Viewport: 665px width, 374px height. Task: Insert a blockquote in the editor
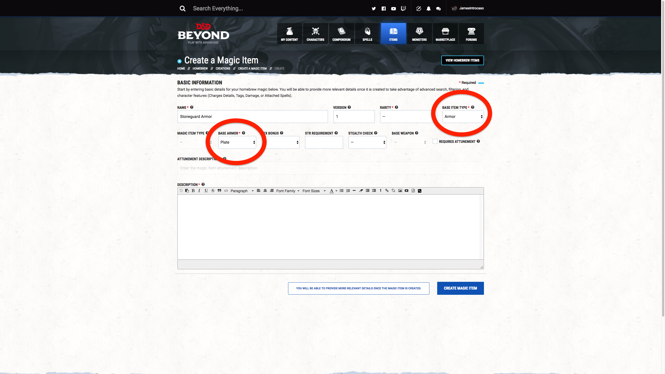tap(220, 191)
